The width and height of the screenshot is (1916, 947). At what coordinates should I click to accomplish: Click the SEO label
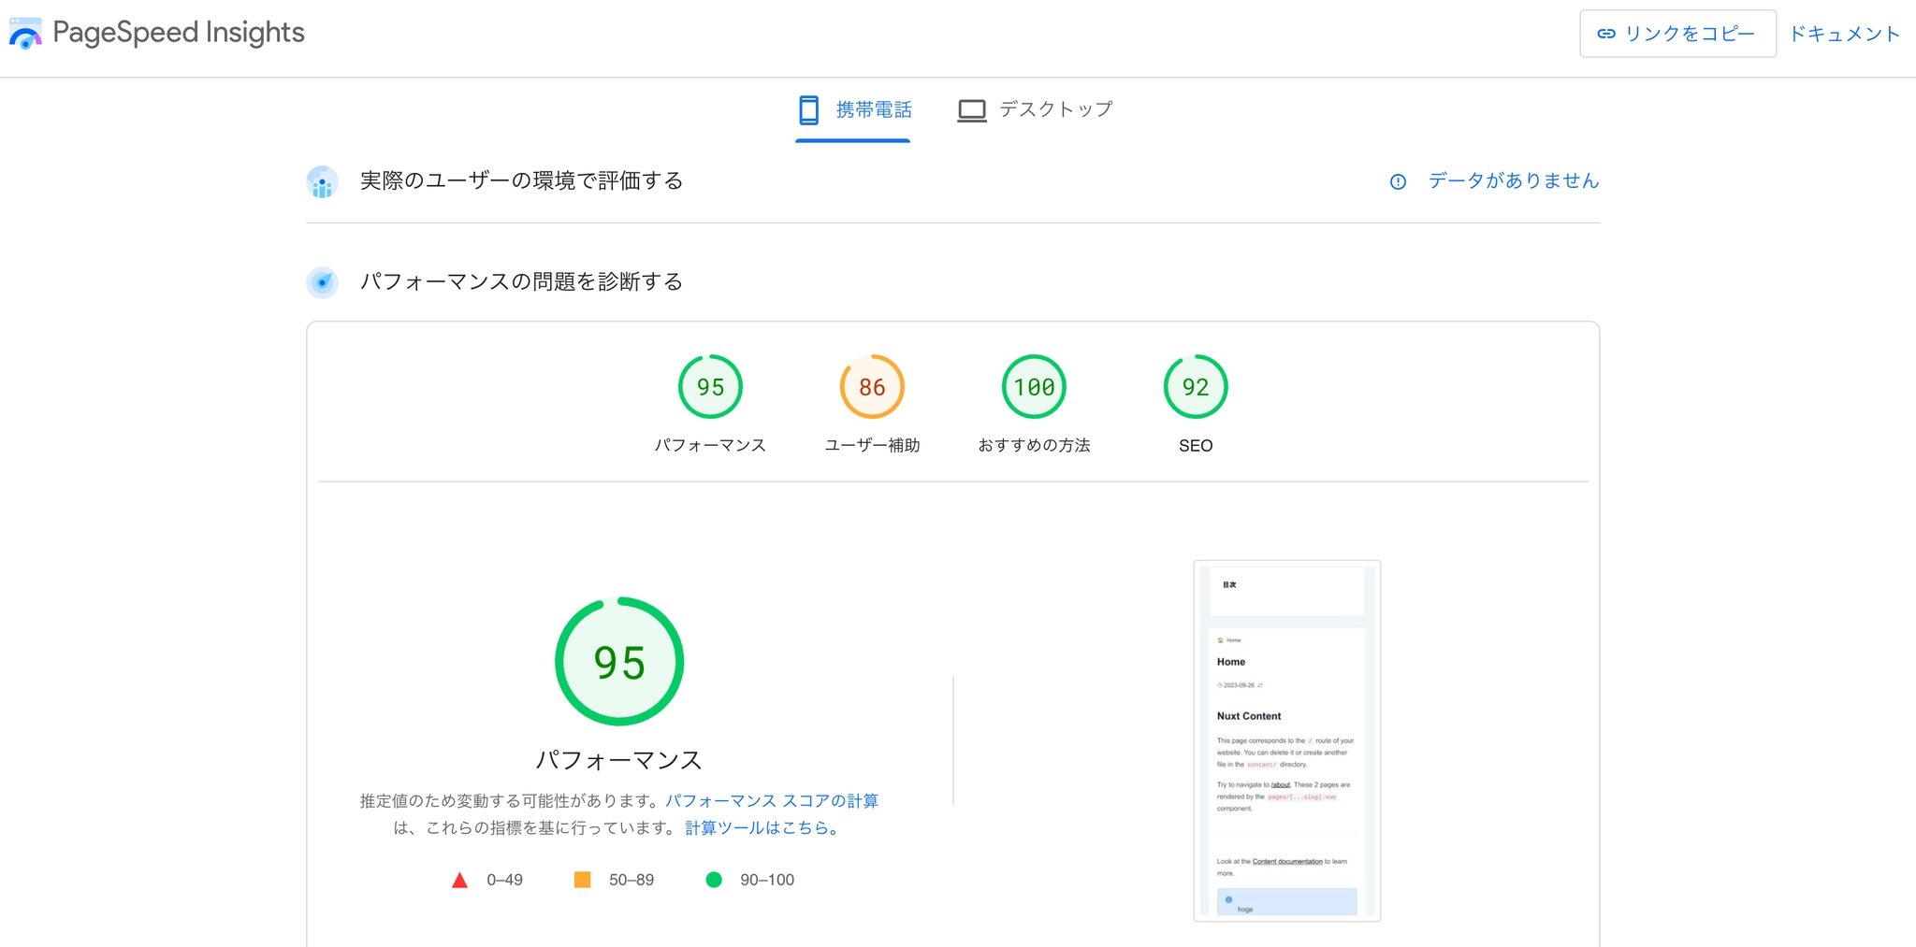pos(1196,446)
